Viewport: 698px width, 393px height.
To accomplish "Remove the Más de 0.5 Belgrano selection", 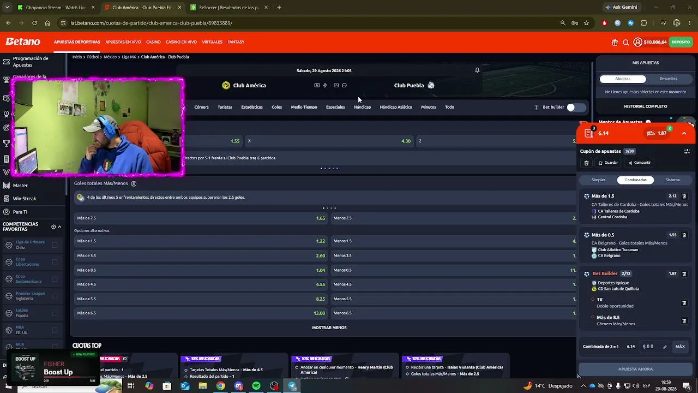I will tap(684, 235).
